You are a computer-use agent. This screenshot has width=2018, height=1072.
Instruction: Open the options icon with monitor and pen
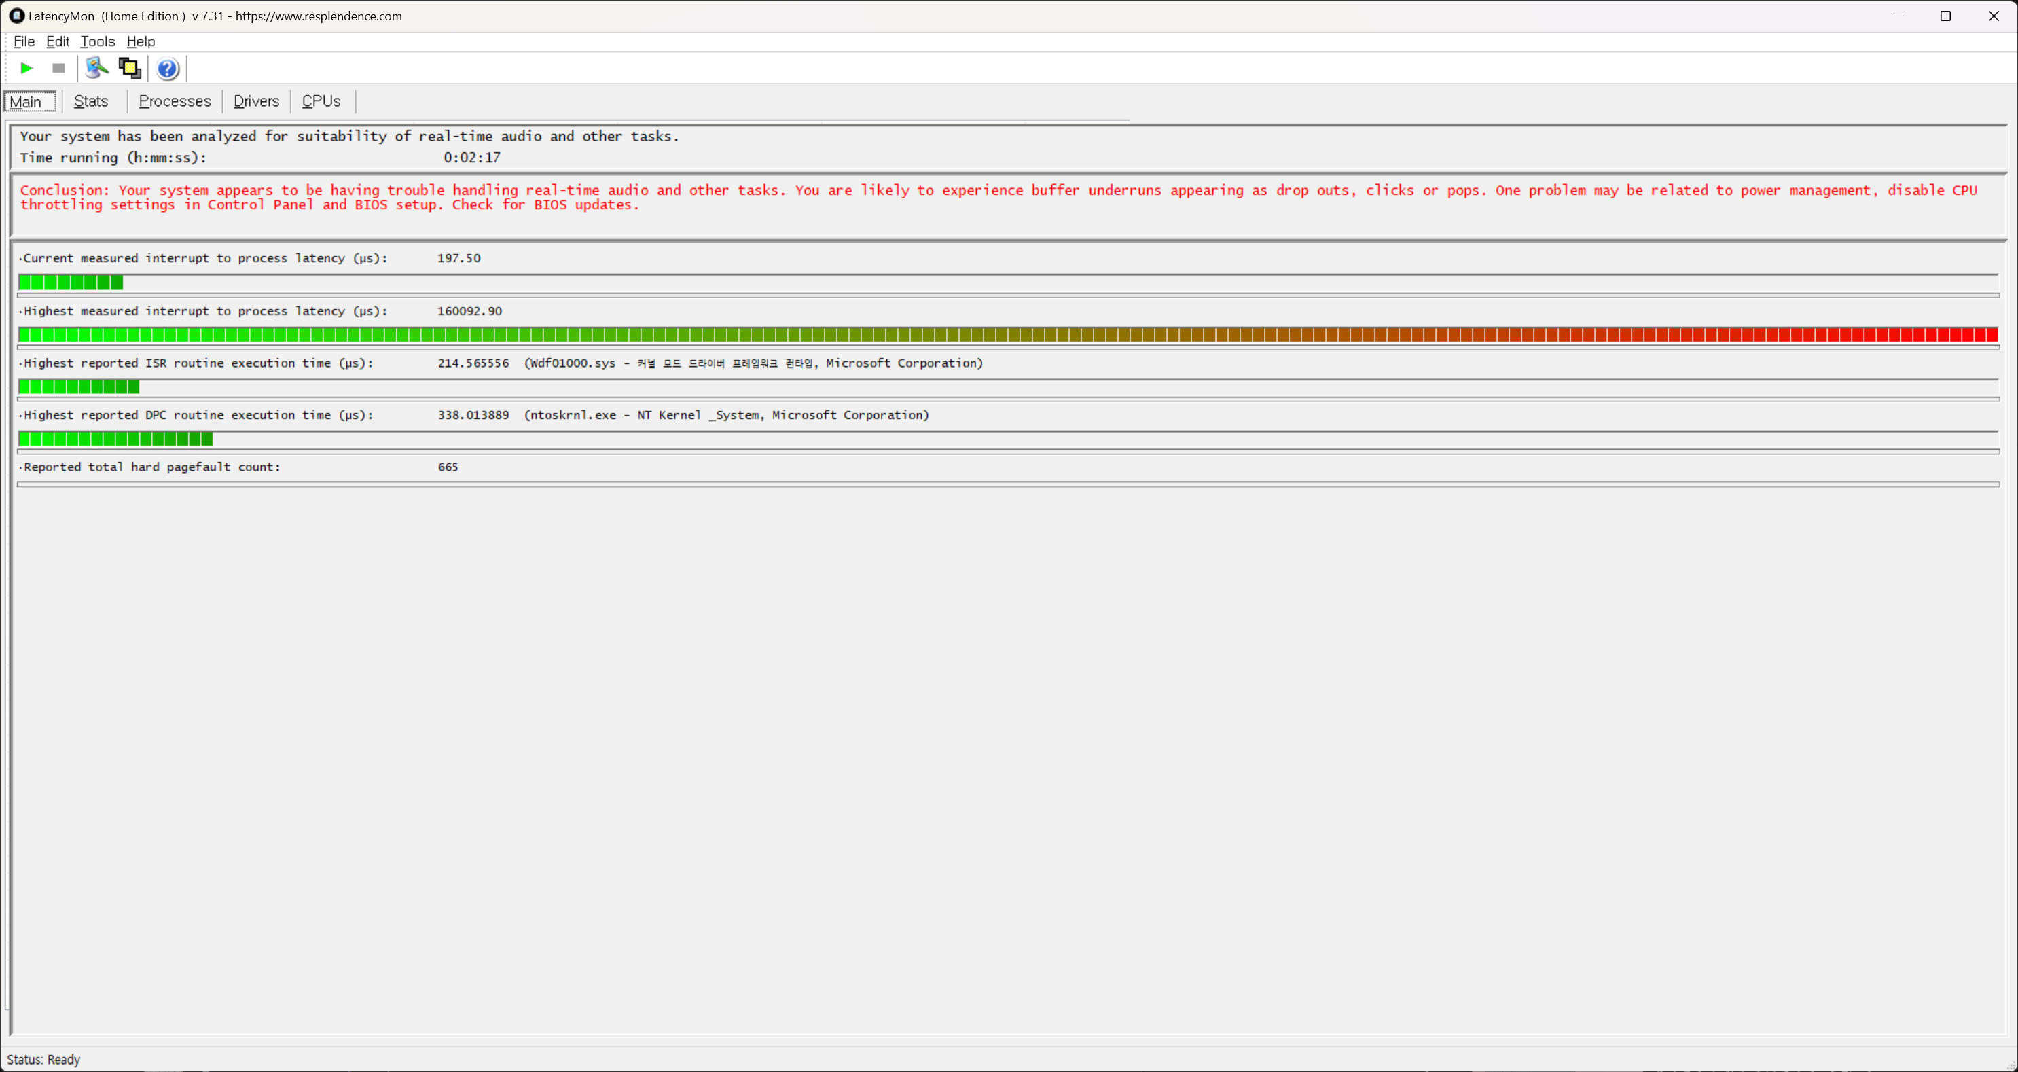(96, 68)
